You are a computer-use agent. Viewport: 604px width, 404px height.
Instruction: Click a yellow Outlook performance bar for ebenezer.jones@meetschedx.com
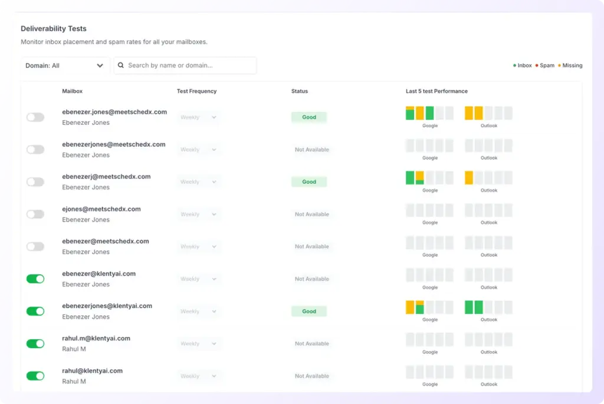[469, 114]
